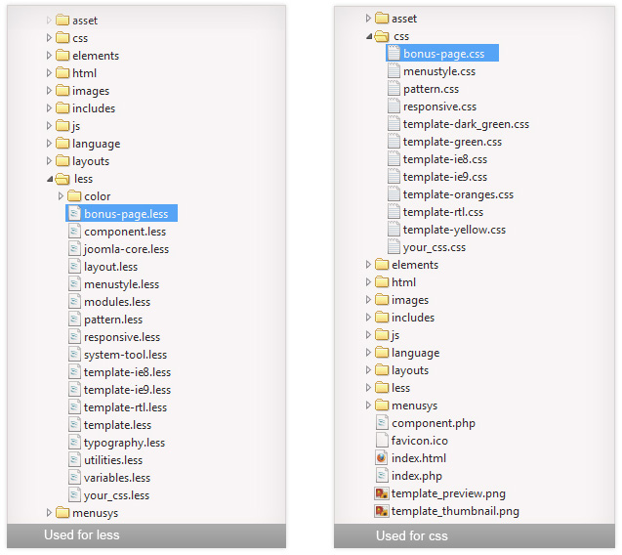Click the index.php file icon
Viewport: 622px width, 555px height.
[x=382, y=475]
